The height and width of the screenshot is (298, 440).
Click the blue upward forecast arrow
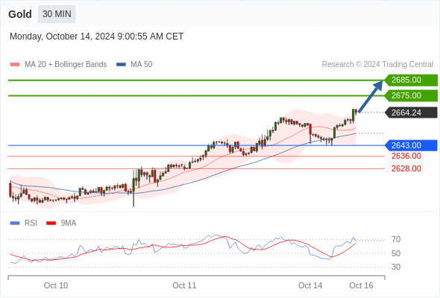[371, 96]
